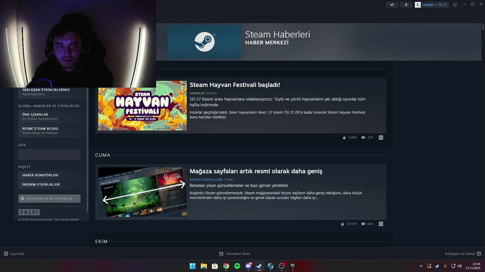
Task: Switch to Big Picture mode monitor icon
Action: pyautogui.click(x=455, y=5)
